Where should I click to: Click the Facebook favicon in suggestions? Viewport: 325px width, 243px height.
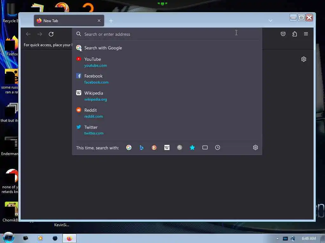coord(79,76)
